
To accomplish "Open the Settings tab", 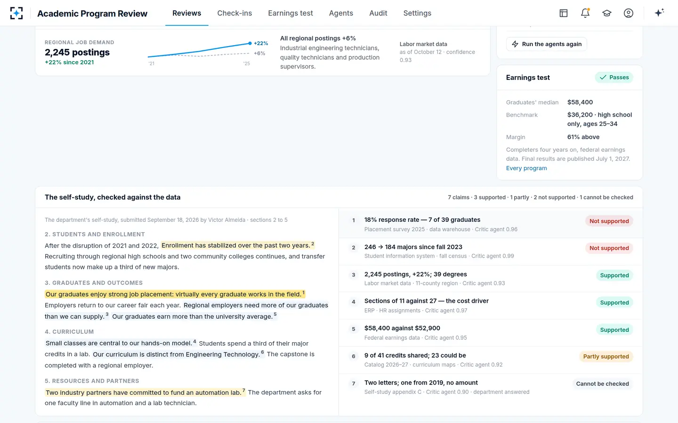I will [x=417, y=13].
